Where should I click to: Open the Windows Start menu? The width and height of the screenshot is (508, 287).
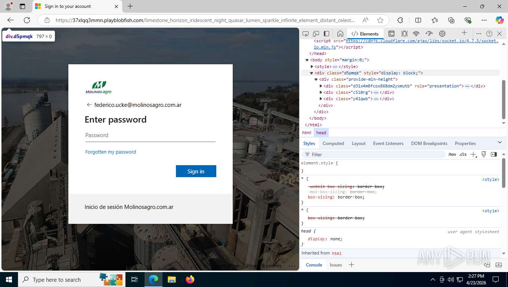point(9,280)
